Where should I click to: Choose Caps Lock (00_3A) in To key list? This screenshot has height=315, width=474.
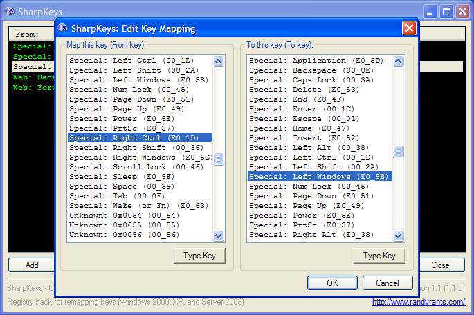click(320, 80)
